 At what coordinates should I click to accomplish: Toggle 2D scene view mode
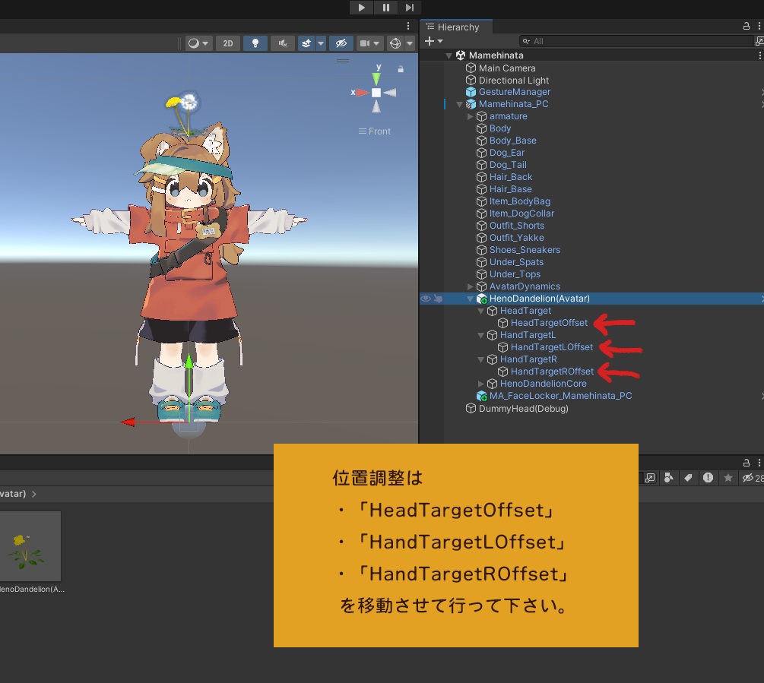click(228, 43)
